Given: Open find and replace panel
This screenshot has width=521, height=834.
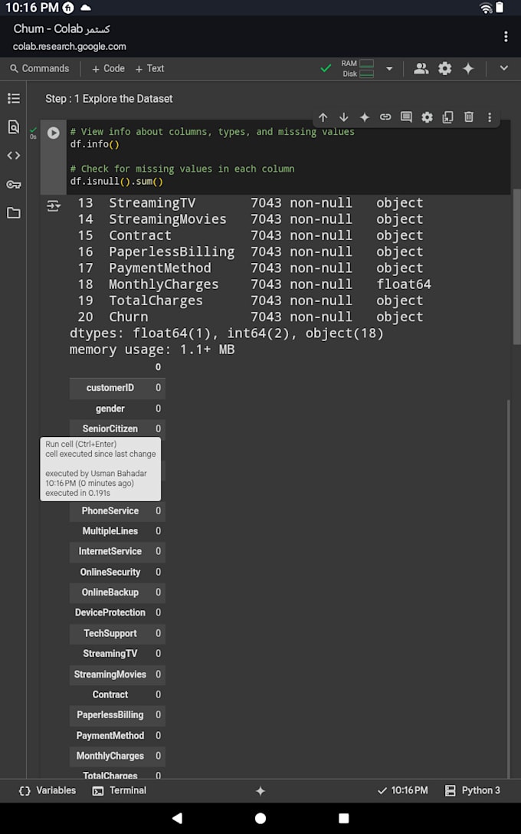Looking at the screenshot, I should (x=14, y=126).
